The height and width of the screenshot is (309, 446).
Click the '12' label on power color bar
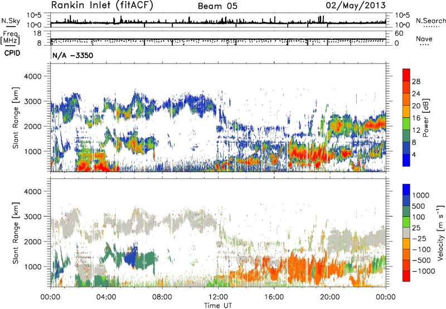click(x=416, y=131)
